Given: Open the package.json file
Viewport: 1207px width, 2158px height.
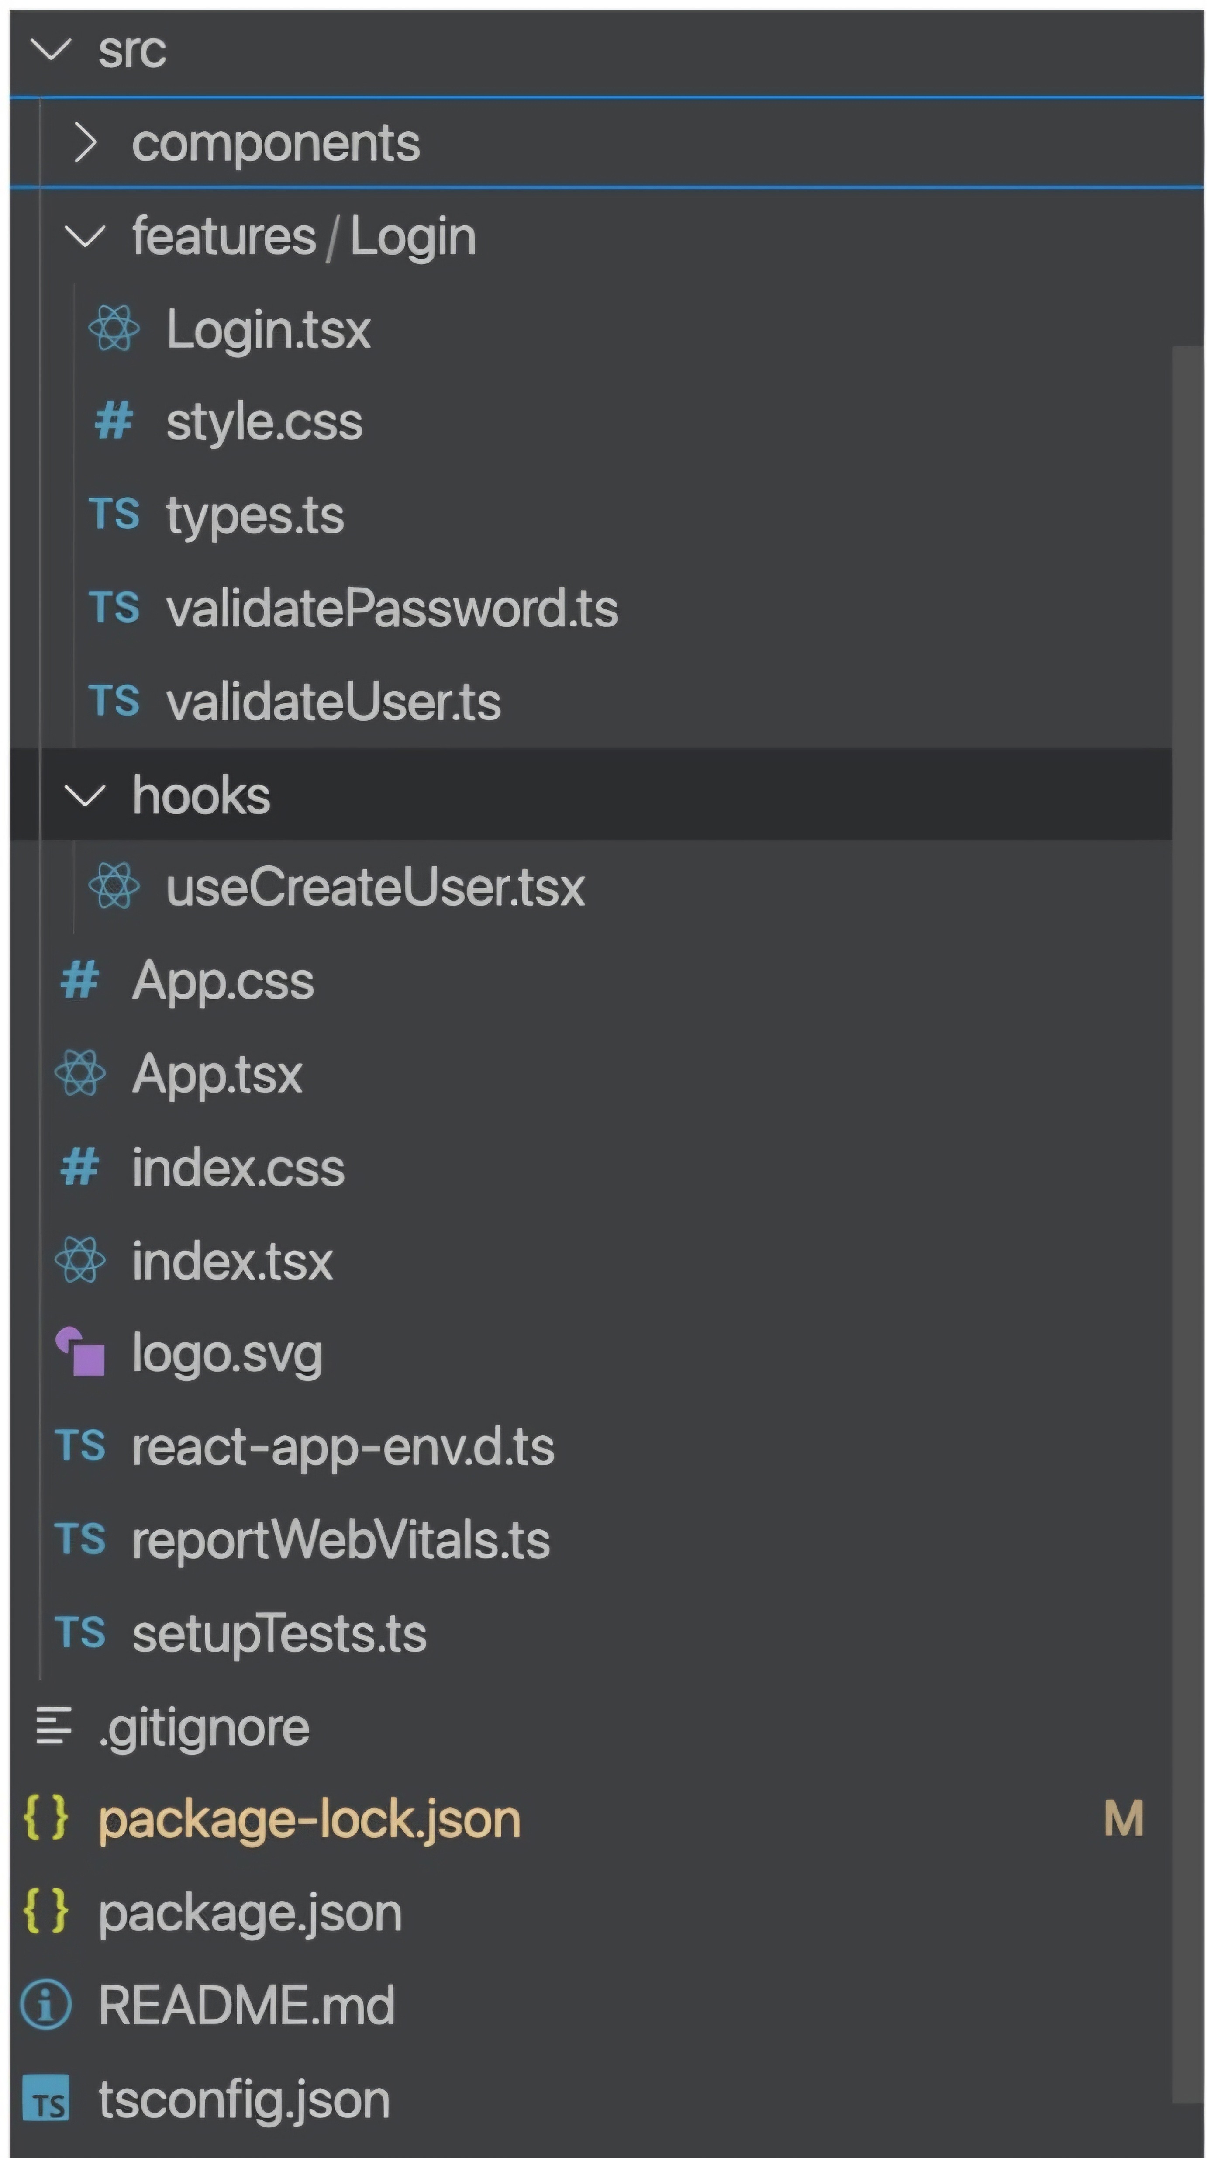Looking at the screenshot, I should point(250,1915).
